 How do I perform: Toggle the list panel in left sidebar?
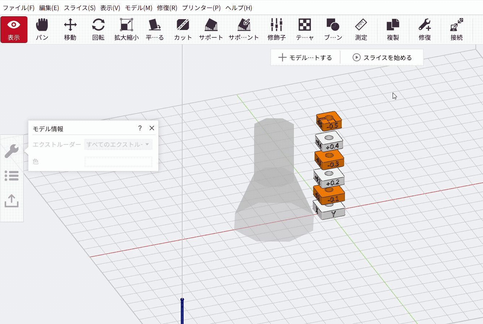pyautogui.click(x=12, y=176)
